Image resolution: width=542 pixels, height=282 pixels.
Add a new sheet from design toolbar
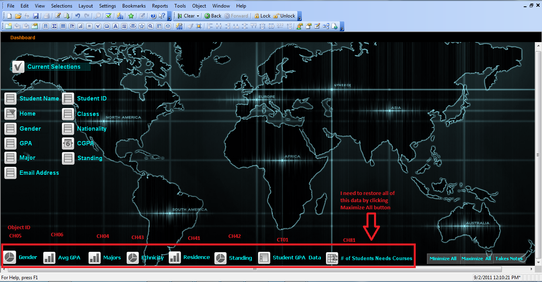coord(8,26)
